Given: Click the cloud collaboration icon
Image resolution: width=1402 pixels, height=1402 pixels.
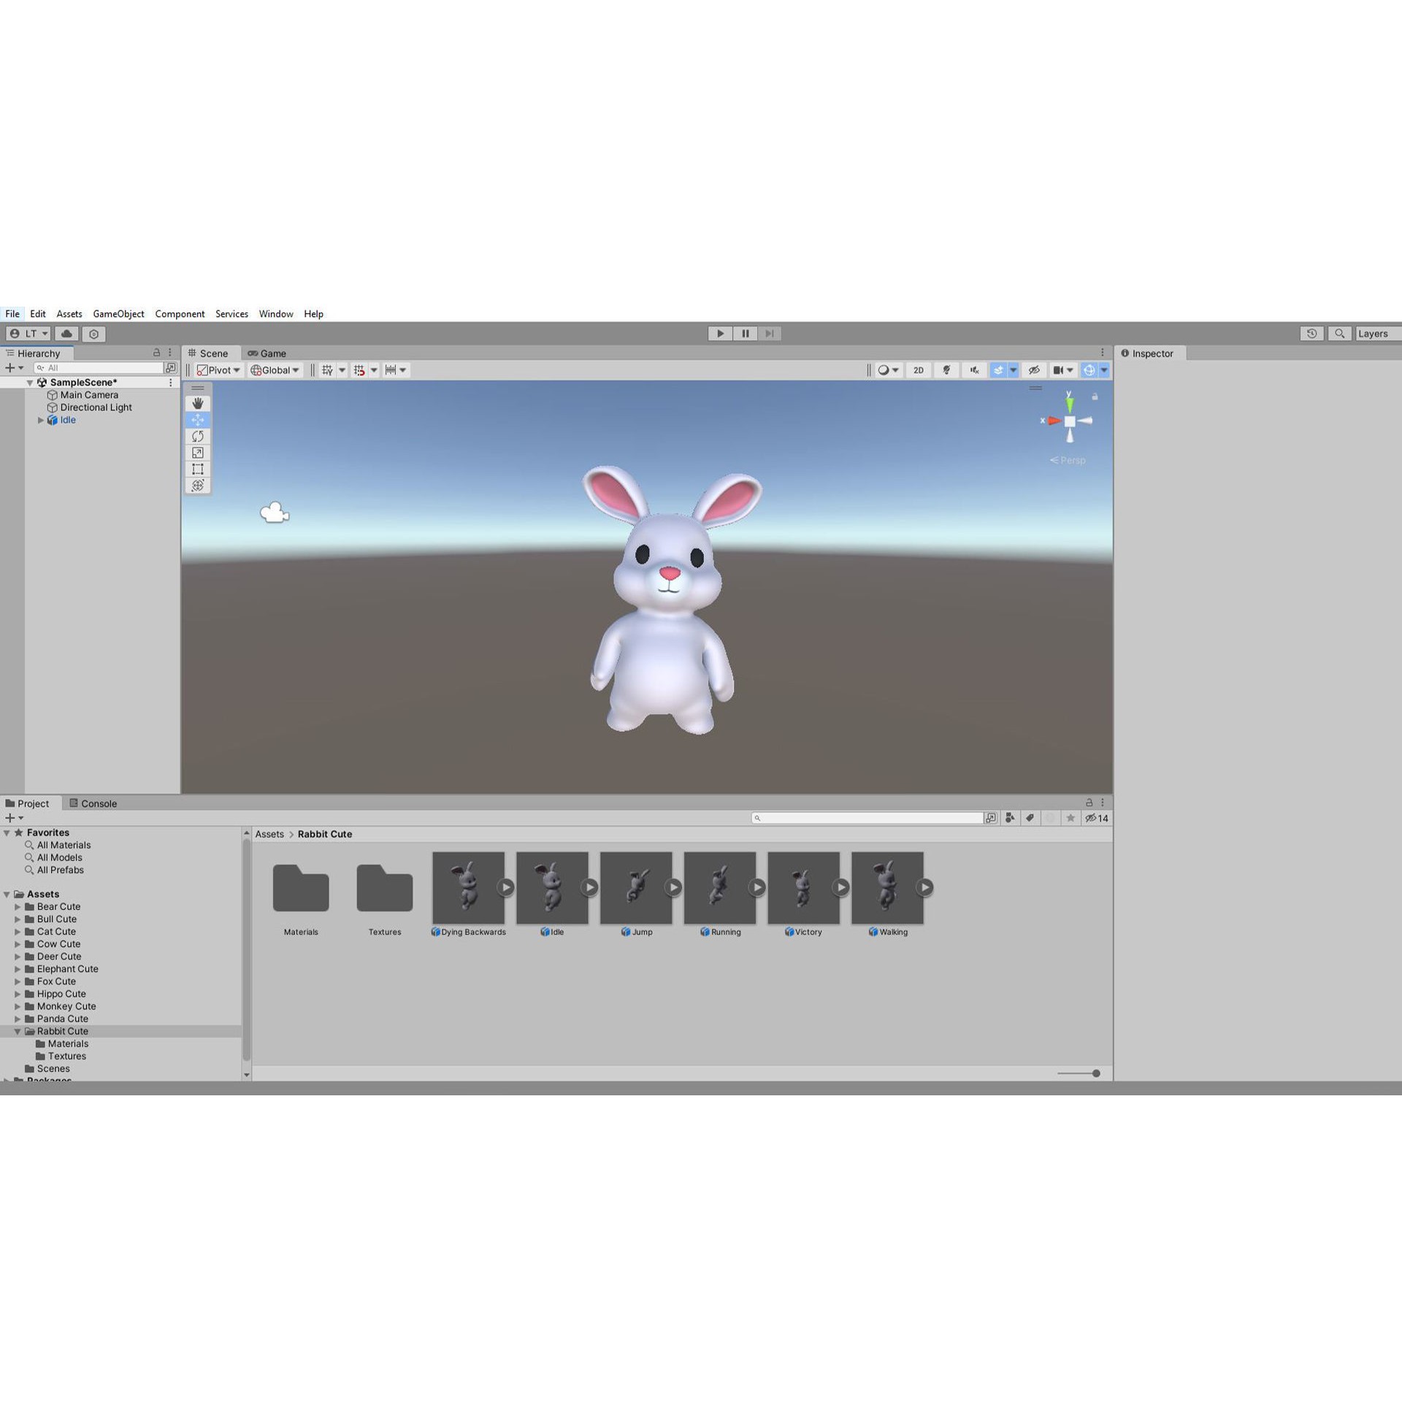Looking at the screenshot, I should point(66,333).
